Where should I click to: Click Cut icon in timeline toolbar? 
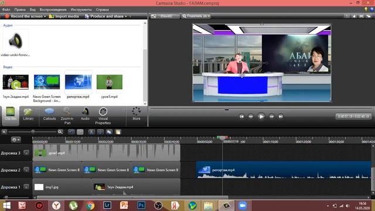point(91,132)
